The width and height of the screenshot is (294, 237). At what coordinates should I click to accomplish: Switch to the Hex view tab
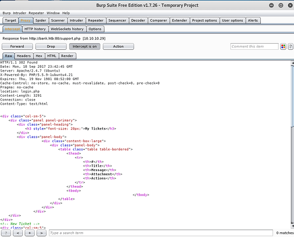pyautogui.click(x=39, y=56)
